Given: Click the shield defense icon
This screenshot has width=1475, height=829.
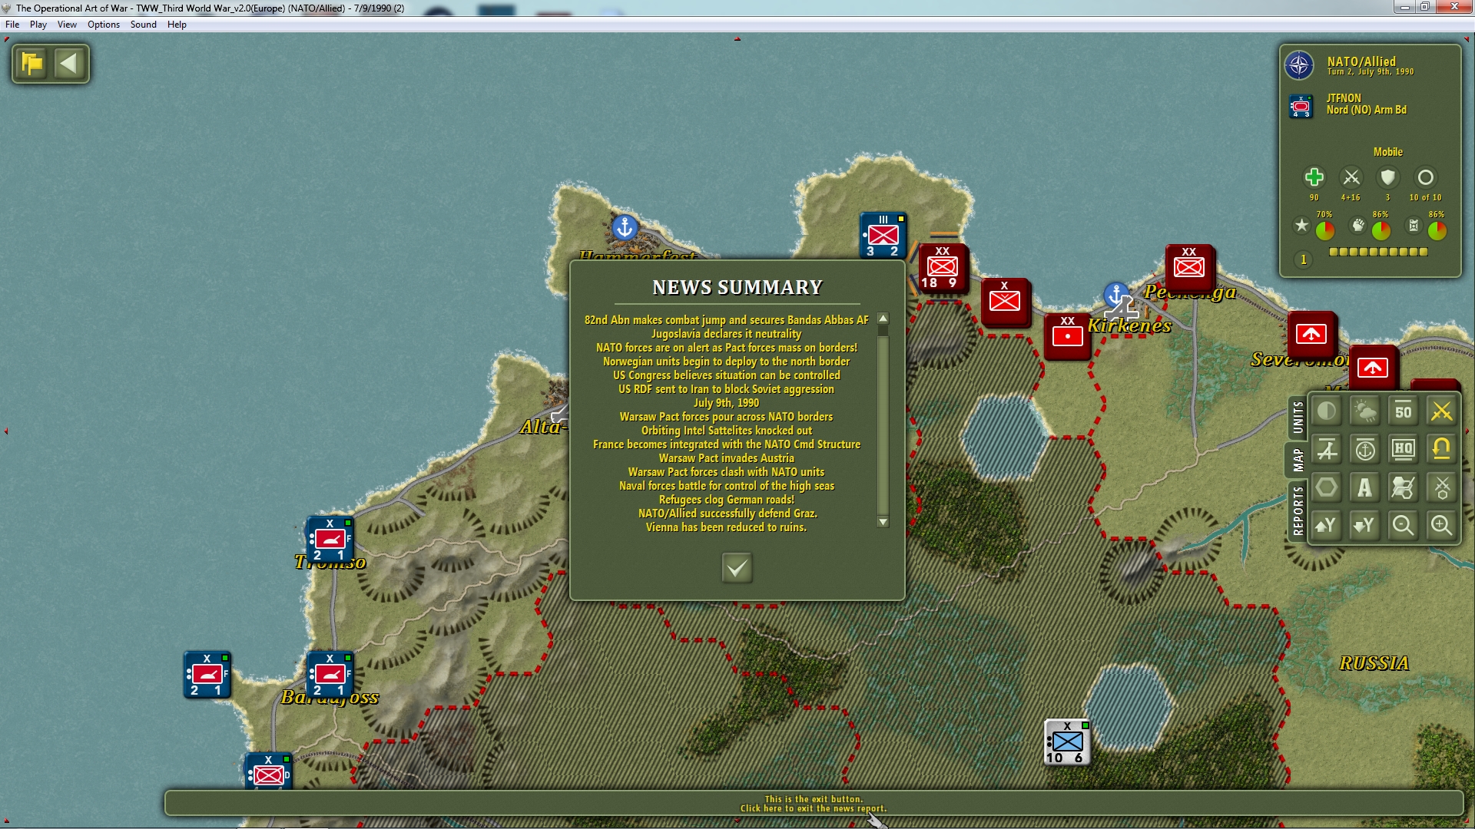Looking at the screenshot, I should coord(1387,177).
